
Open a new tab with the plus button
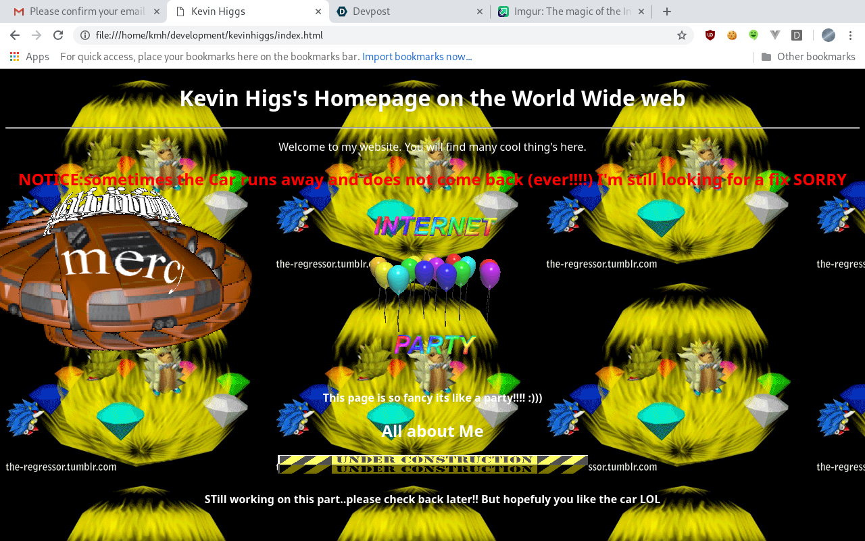tap(667, 11)
